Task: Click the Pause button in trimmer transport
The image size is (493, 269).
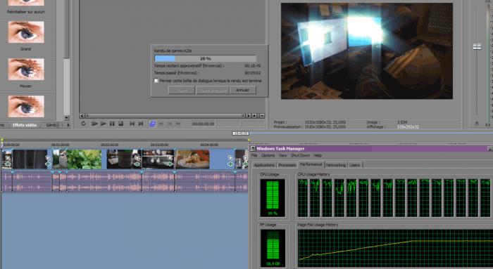Action: pyautogui.click(x=112, y=124)
